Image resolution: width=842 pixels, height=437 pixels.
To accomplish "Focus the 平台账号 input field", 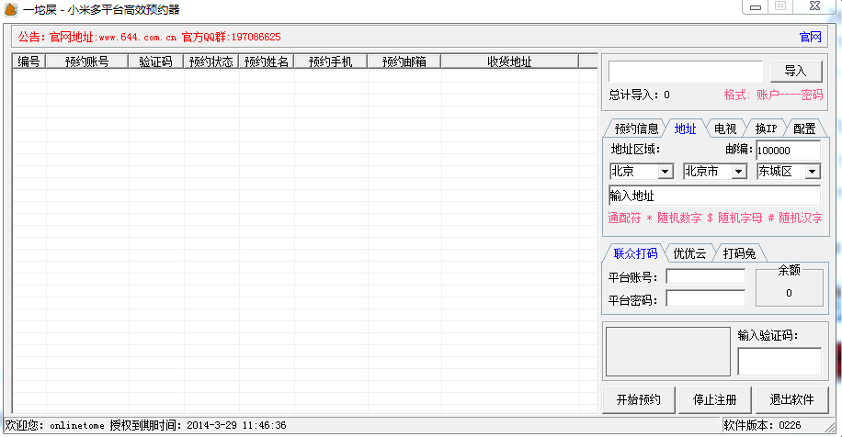I will coord(706,276).
